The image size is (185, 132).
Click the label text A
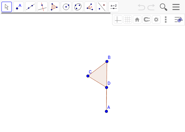pos(109,107)
